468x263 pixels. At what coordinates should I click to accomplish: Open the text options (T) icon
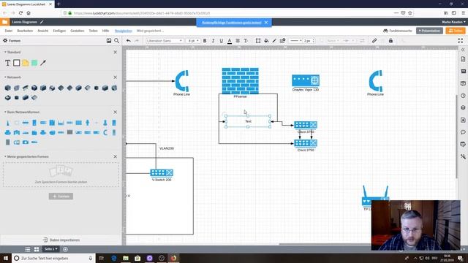246,41
